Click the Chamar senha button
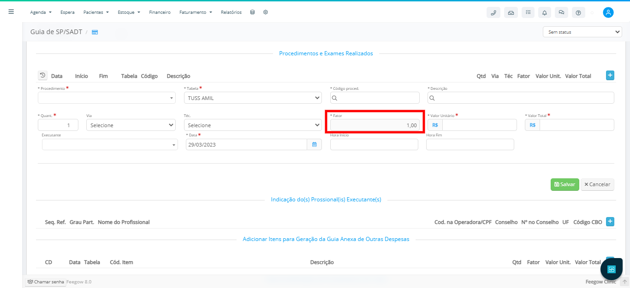Image resolution: width=630 pixels, height=288 pixels. point(46,282)
